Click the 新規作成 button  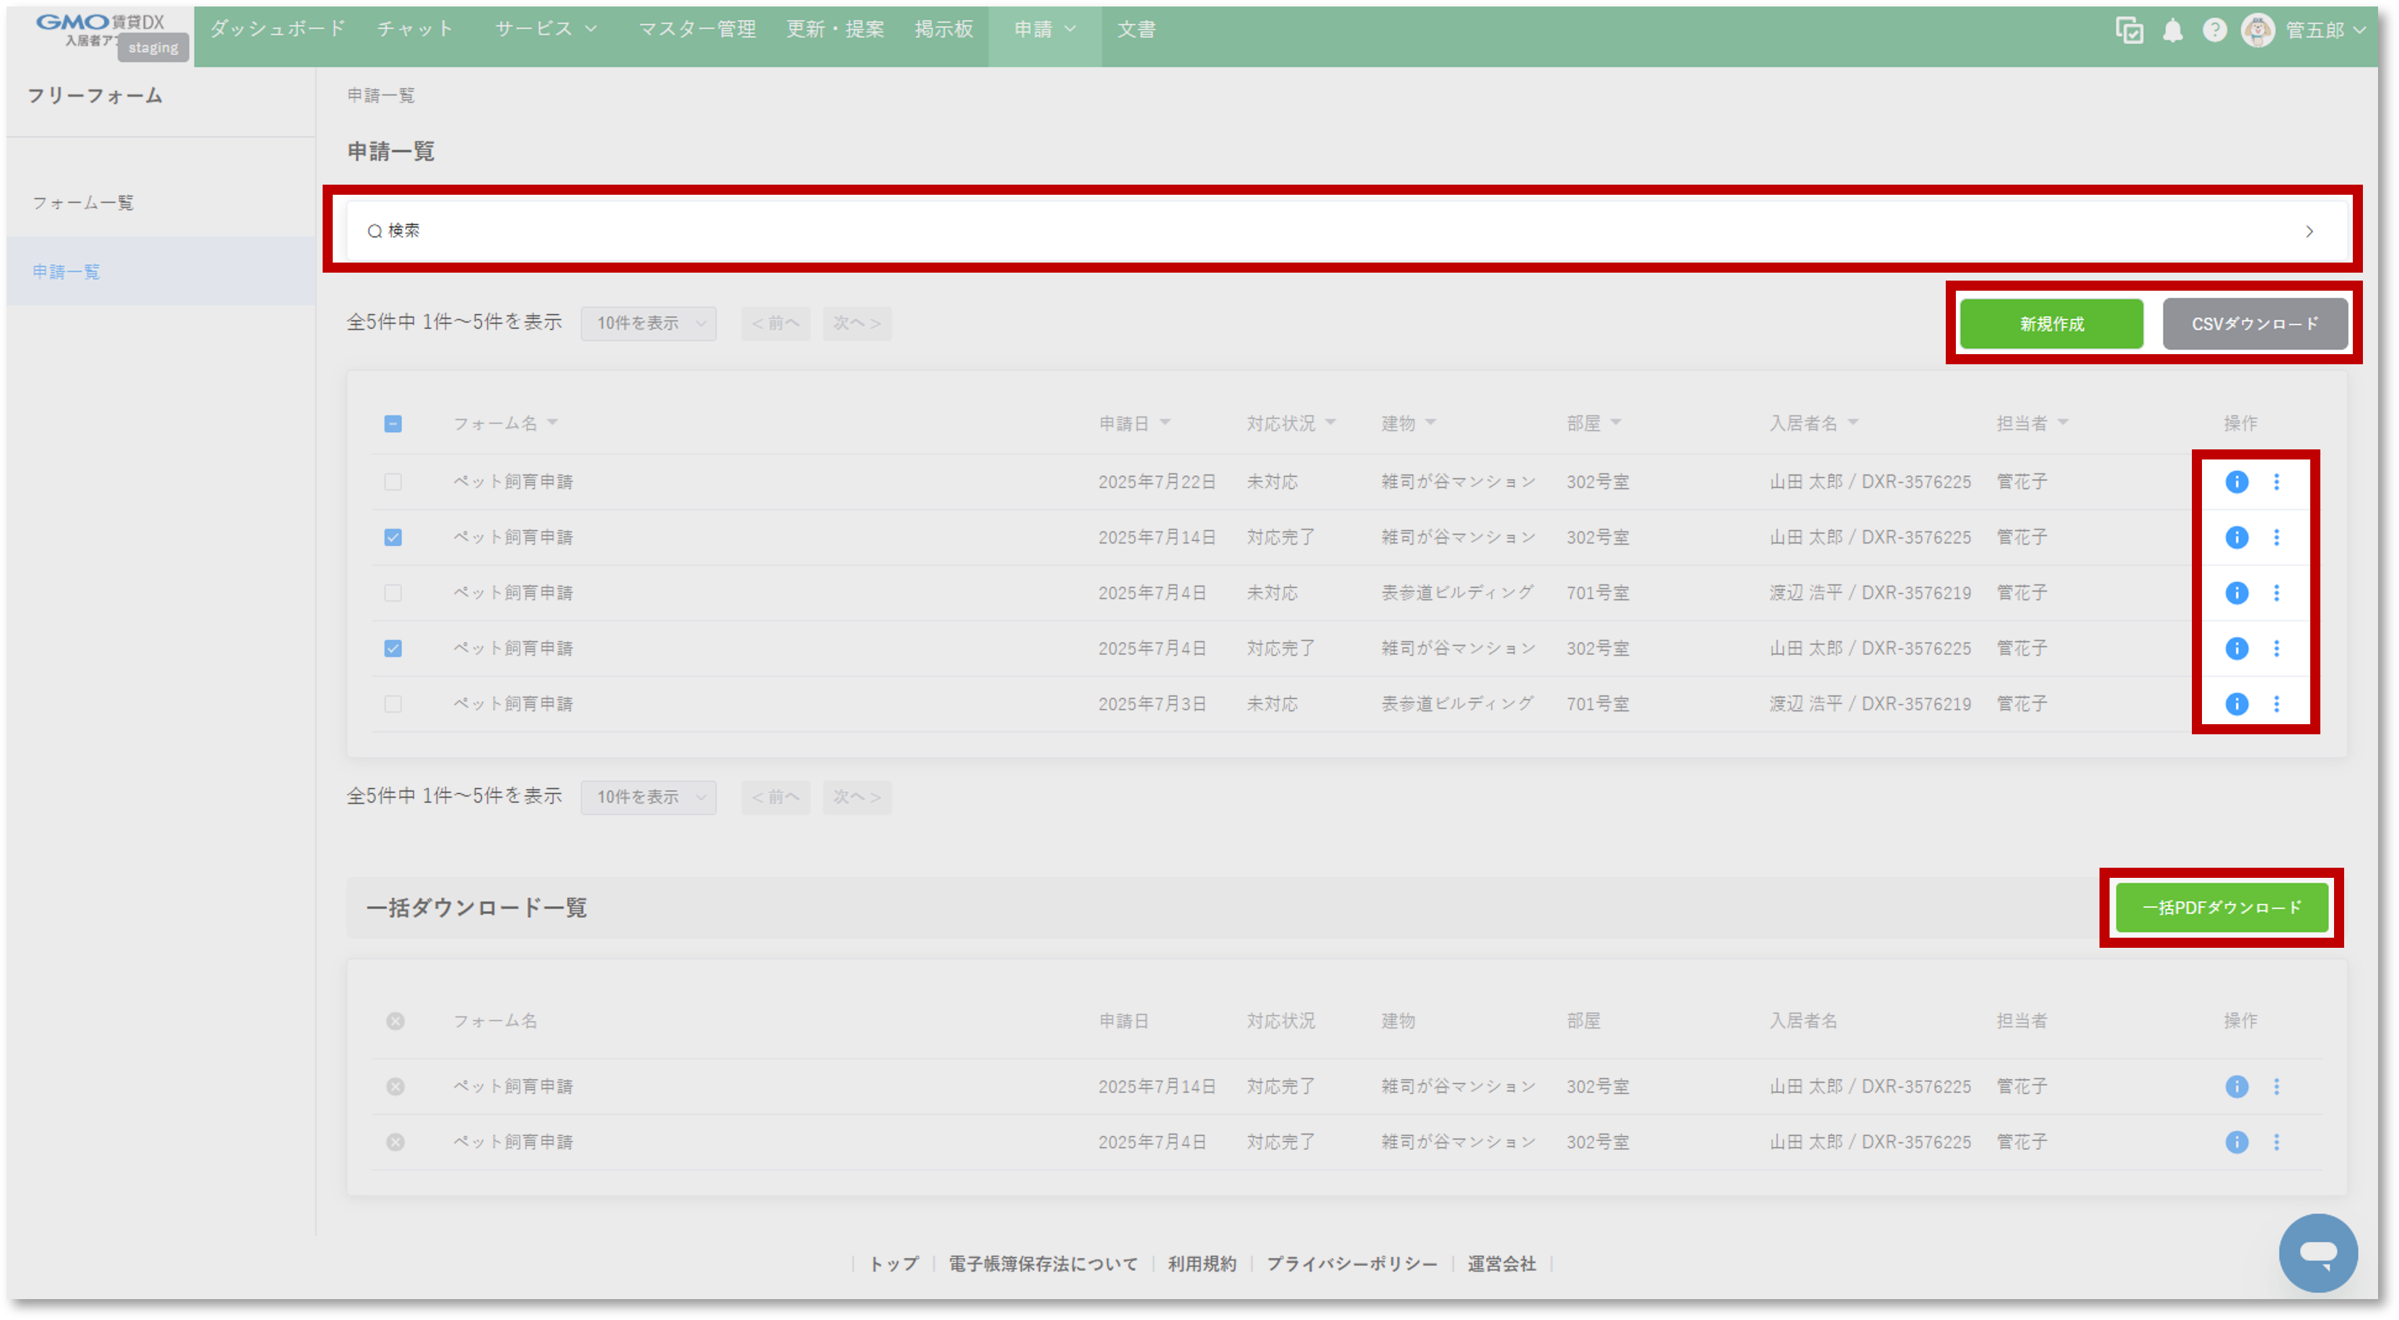pyautogui.click(x=2050, y=324)
